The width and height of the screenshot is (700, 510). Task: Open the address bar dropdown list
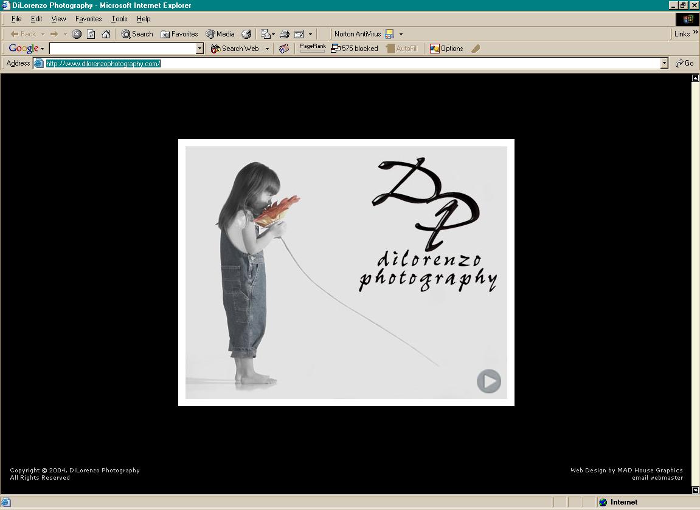tap(664, 63)
